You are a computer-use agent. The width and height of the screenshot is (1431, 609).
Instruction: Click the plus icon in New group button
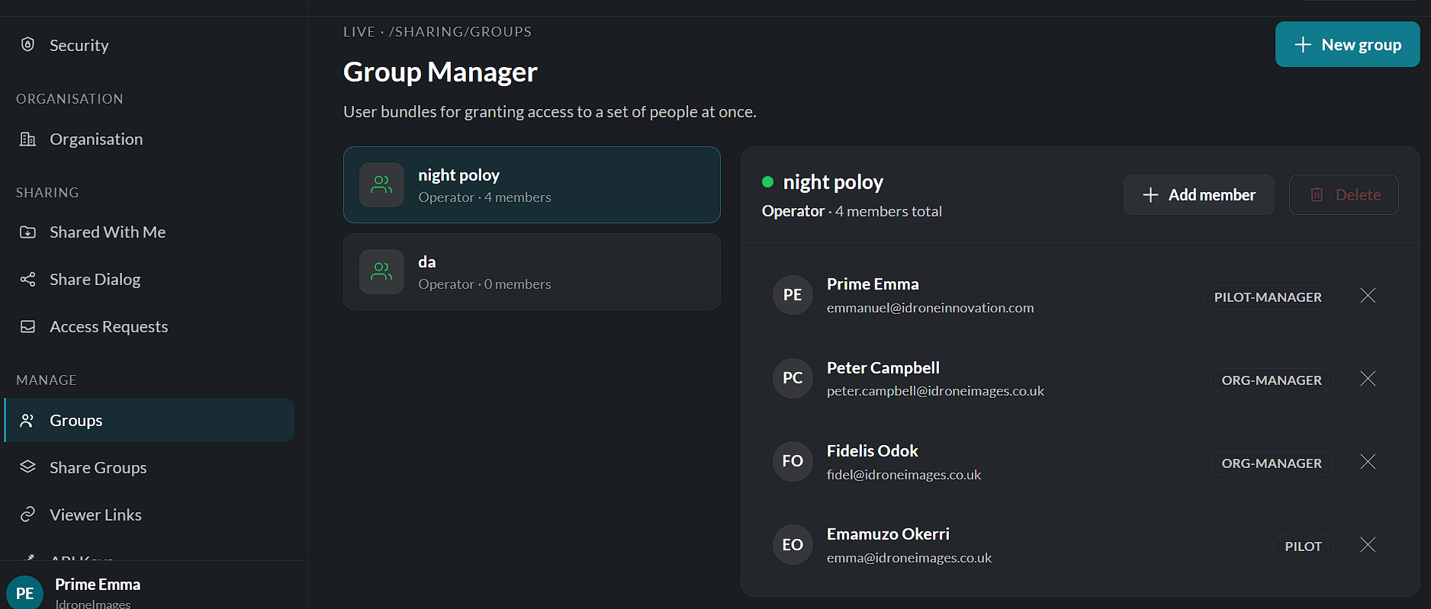(x=1303, y=44)
